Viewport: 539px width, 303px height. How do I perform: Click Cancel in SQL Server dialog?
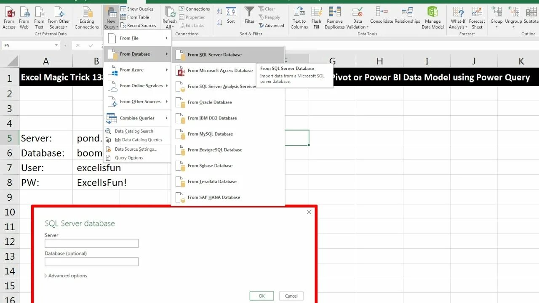click(291, 296)
